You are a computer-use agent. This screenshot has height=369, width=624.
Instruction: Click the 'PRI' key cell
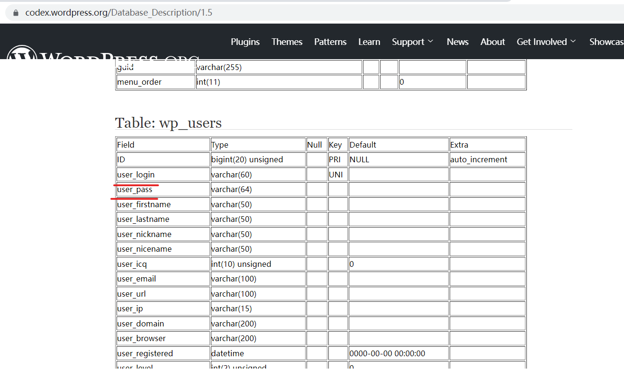pyautogui.click(x=338, y=159)
